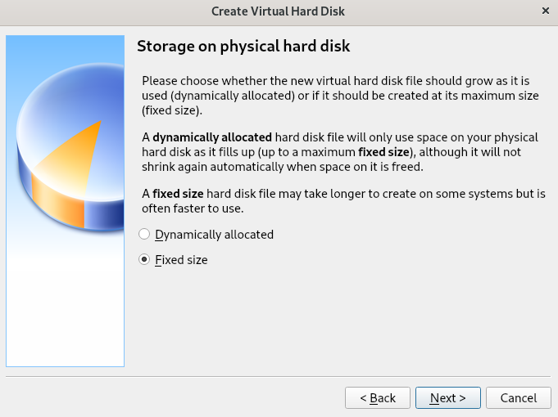Go to the next step with Next
558x417 pixels.
point(447,398)
